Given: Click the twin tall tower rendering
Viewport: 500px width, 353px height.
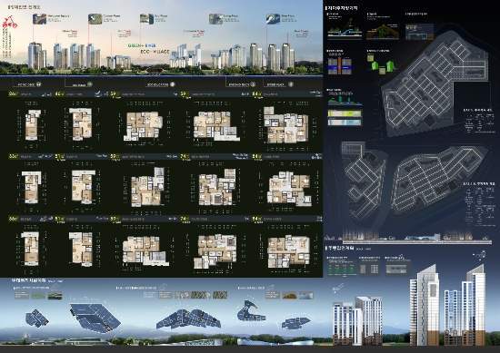Looking at the screenshot, I should click(447, 306).
